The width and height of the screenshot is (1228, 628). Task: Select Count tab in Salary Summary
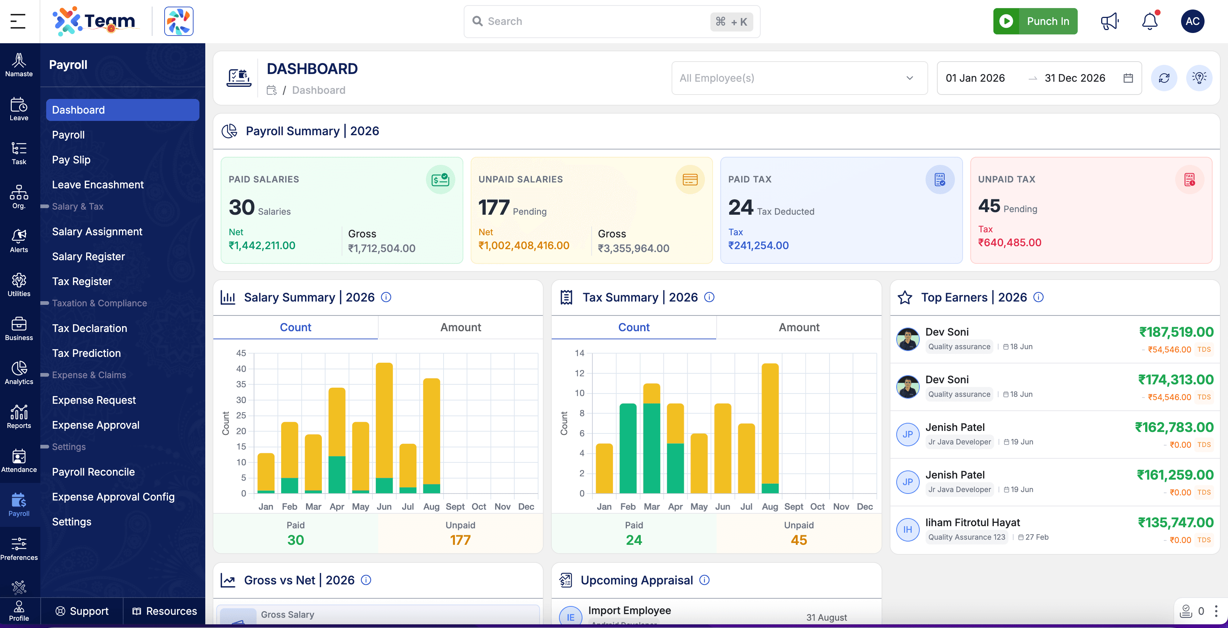click(295, 327)
